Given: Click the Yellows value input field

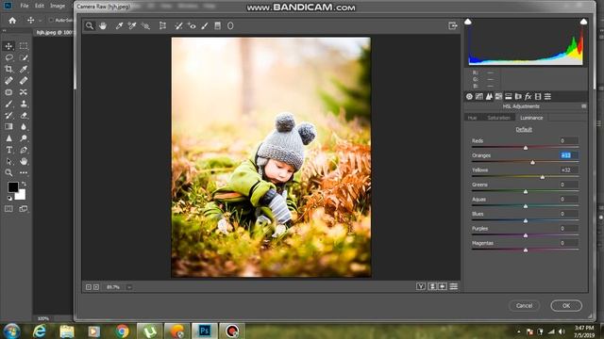Looking at the screenshot, I should pos(568,169).
